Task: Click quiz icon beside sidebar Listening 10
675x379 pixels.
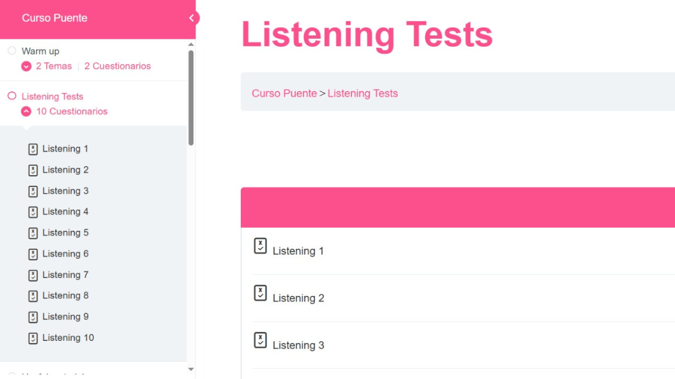Action: pos(33,338)
